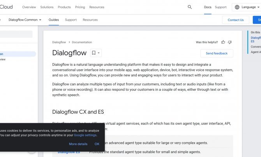
Task: Click the thumbs down icon
Action: pyautogui.click(x=230, y=42)
